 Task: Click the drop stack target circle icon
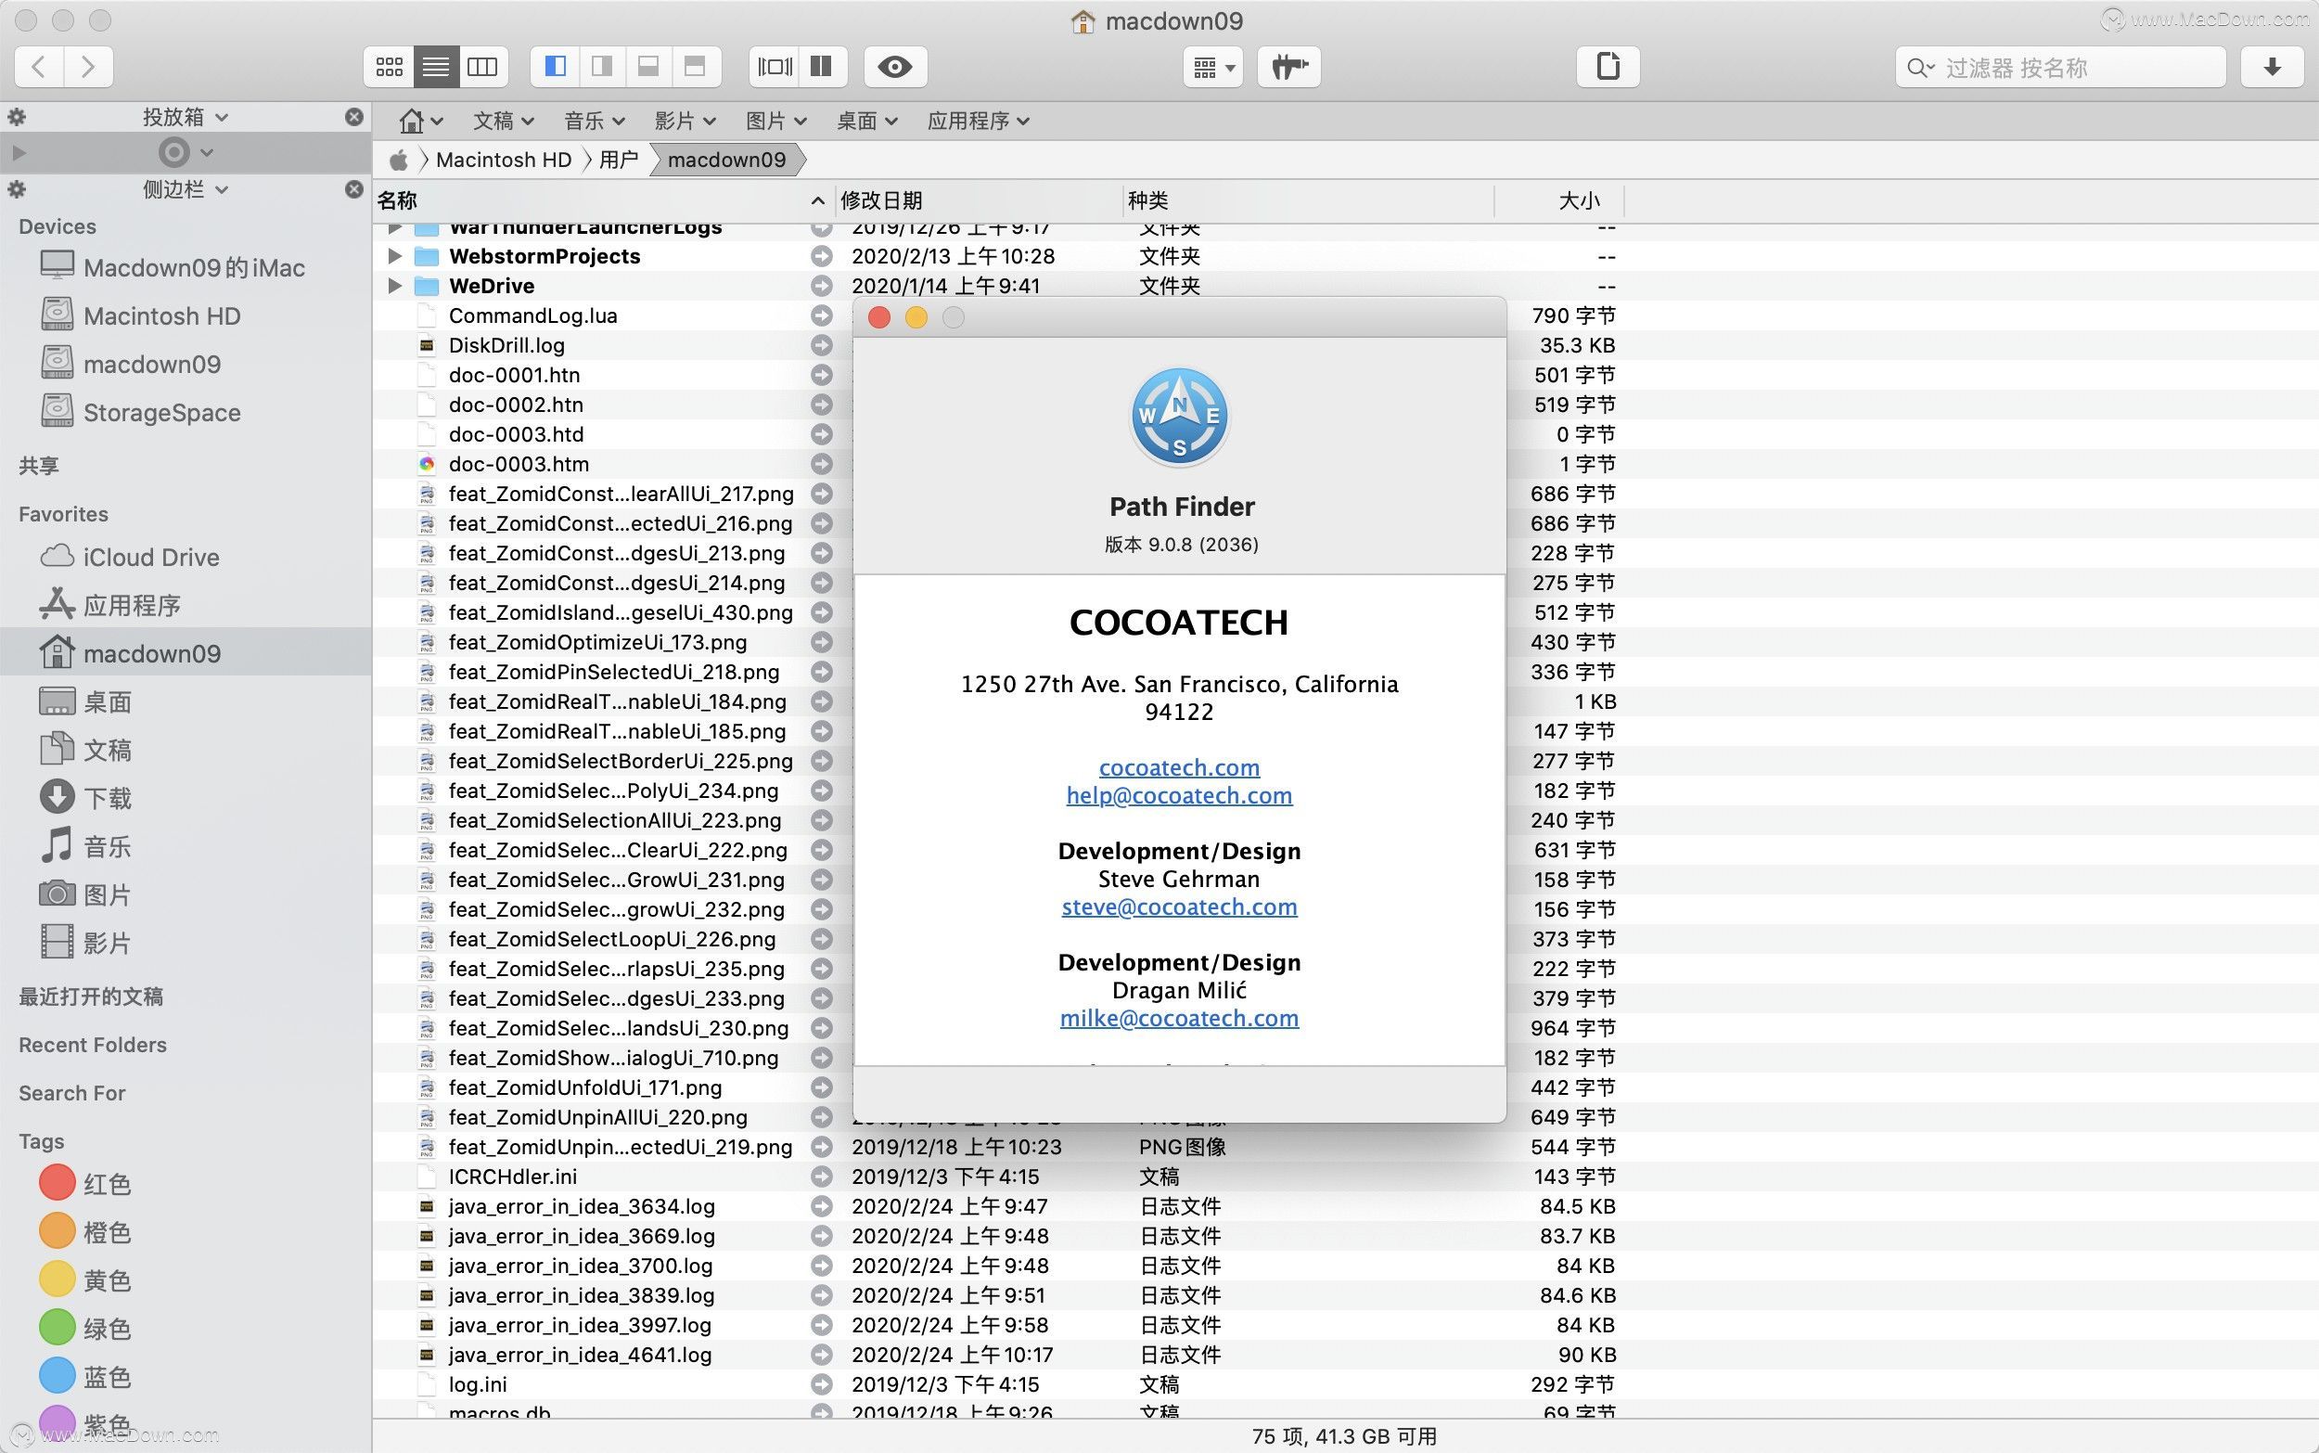coord(173,152)
